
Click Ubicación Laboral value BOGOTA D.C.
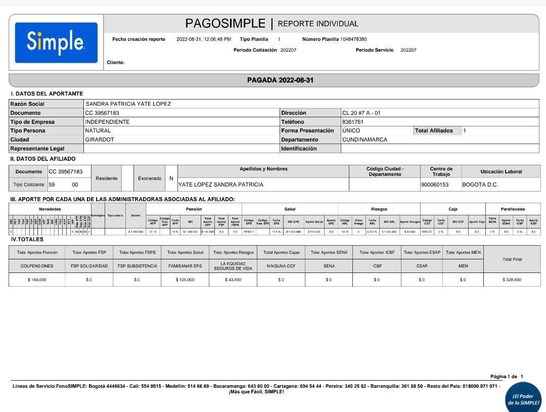click(x=480, y=185)
